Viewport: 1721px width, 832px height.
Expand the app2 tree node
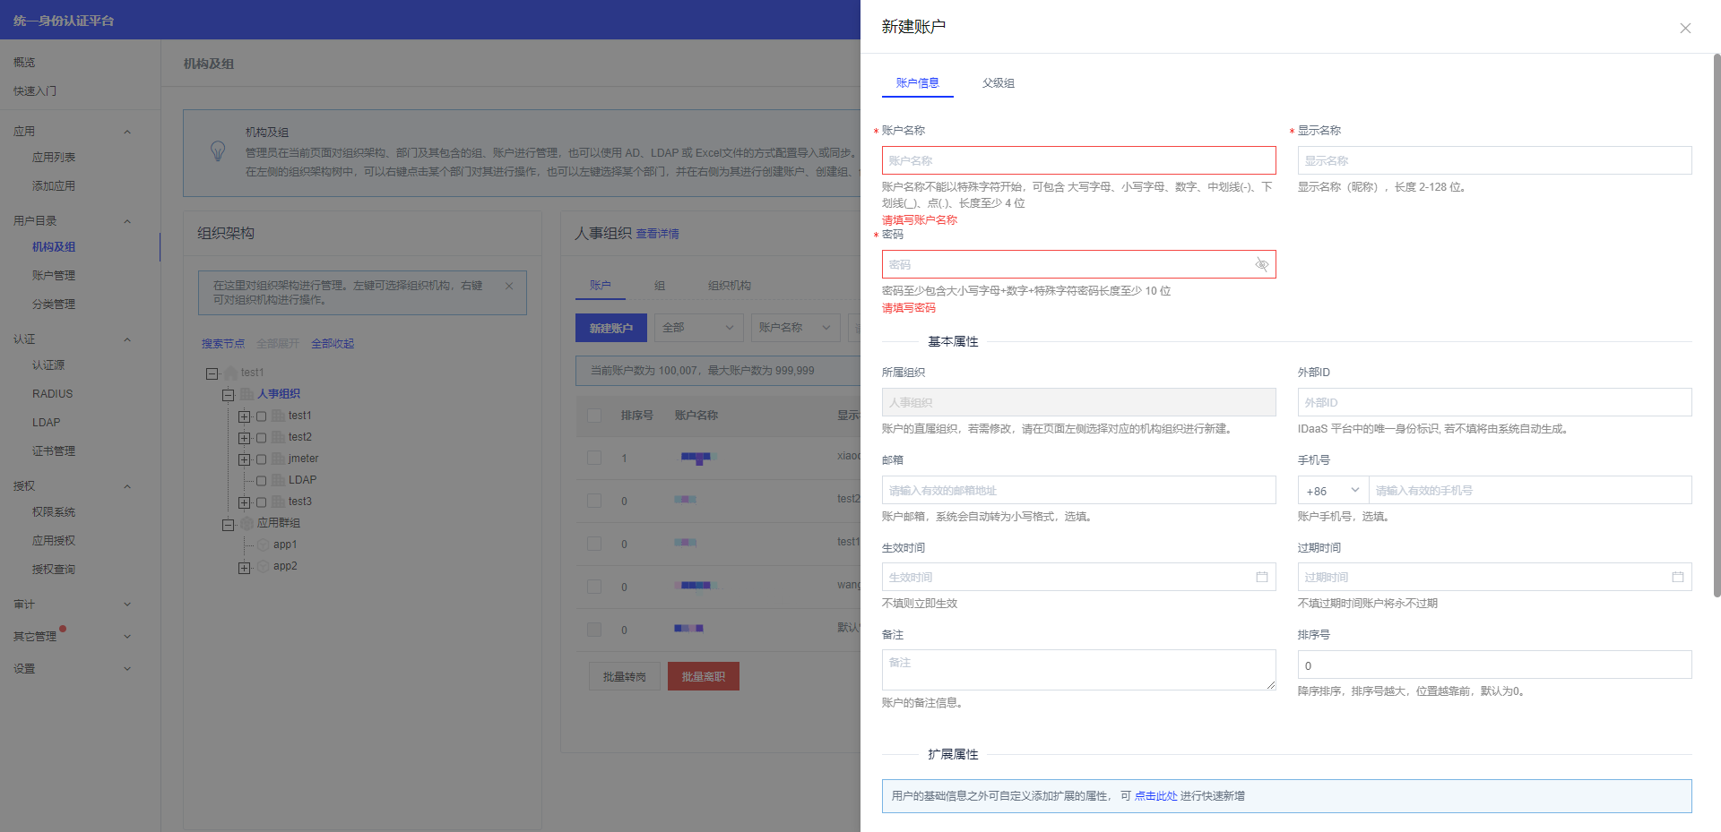coord(244,568)
